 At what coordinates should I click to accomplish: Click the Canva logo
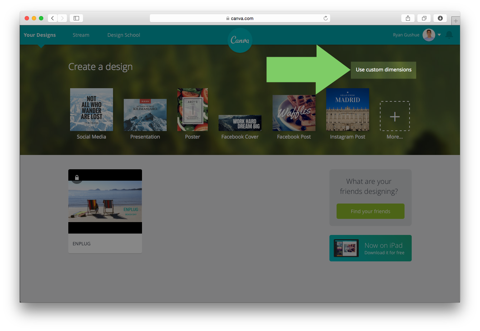coord(240,40)
